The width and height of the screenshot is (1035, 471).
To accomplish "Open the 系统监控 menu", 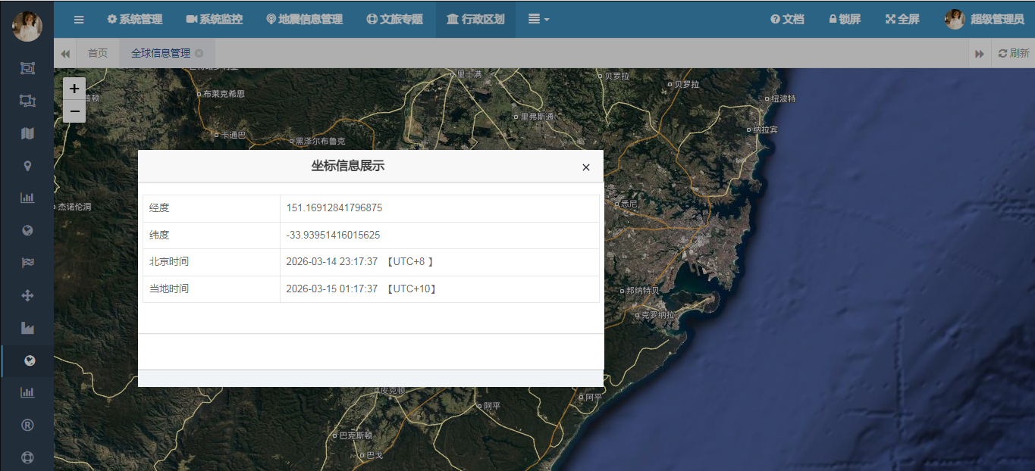I will [x=214, y=19].
